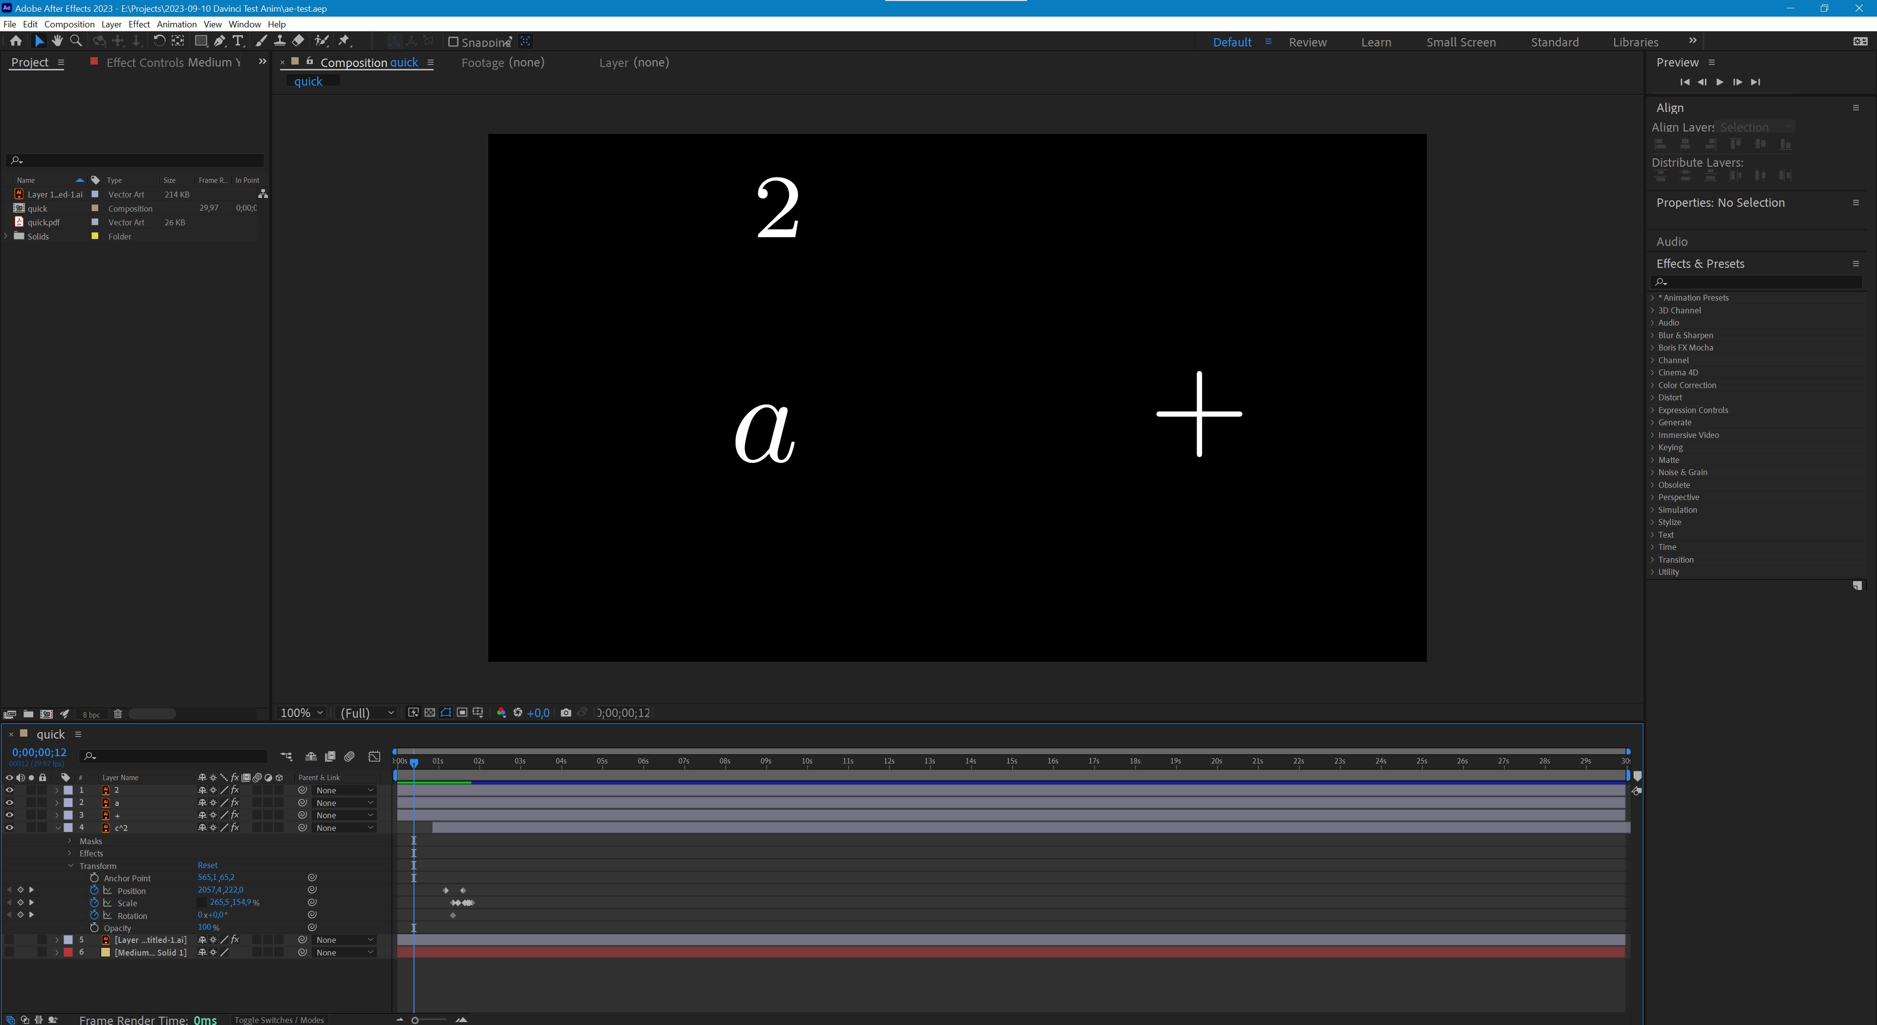The height and width of the screenshot is (1025, 1877).
Task: Select the Horizontal Type tool
Action: [238, 41]
